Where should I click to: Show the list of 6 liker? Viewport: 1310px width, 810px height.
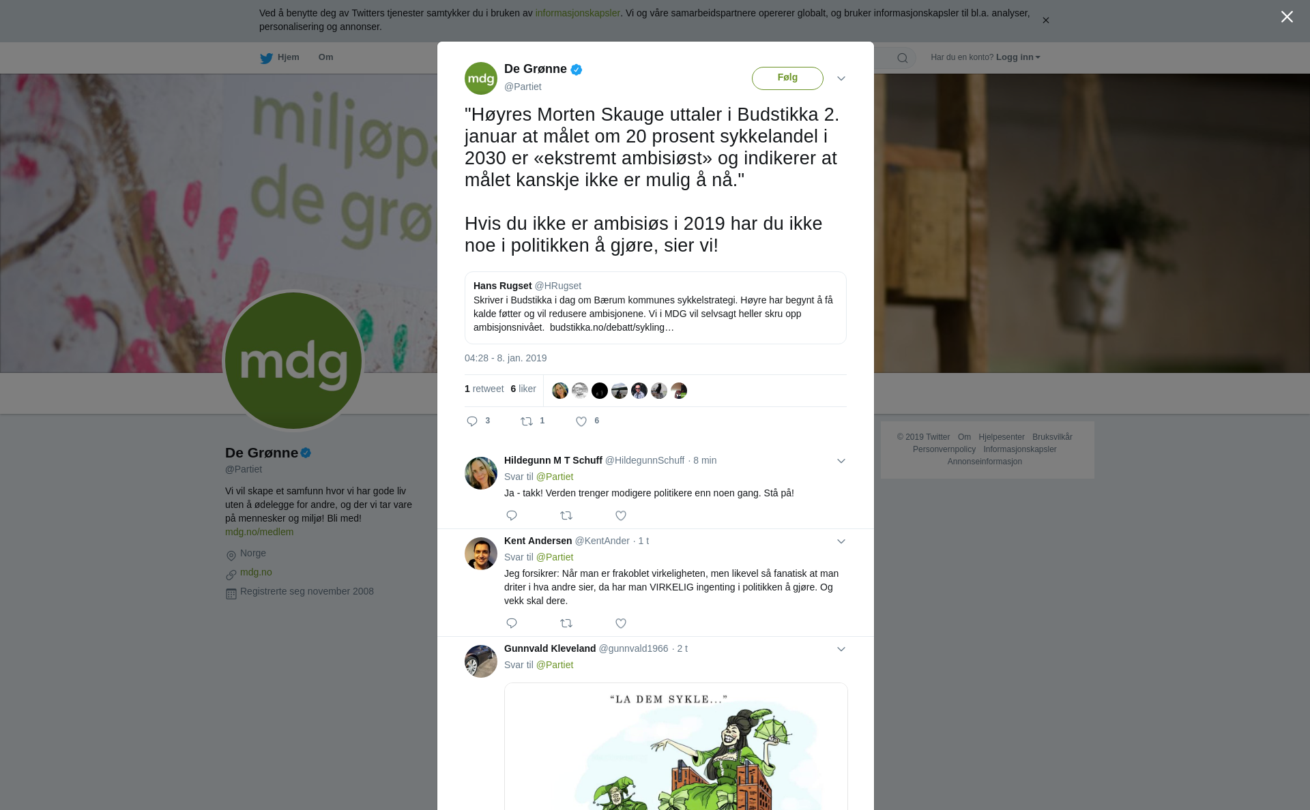[x=523, y=389]
